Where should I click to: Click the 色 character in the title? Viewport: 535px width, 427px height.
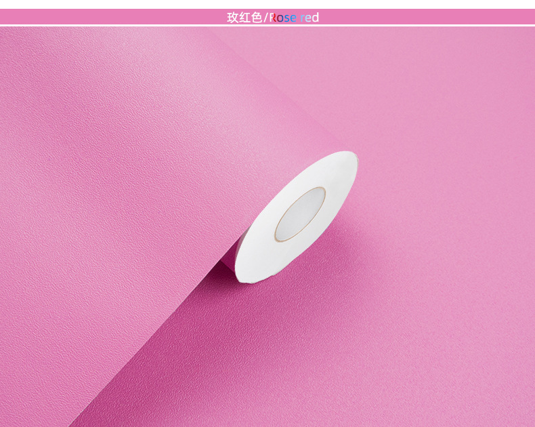[x=256, y=18]
